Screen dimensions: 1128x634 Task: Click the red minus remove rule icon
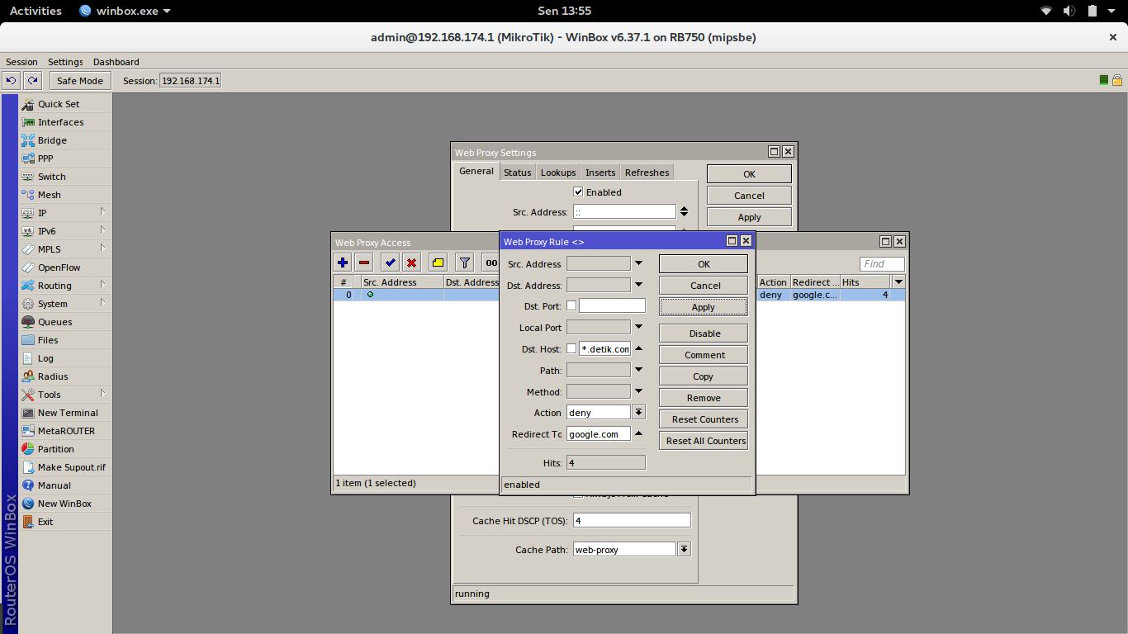(x=364, y=263)
